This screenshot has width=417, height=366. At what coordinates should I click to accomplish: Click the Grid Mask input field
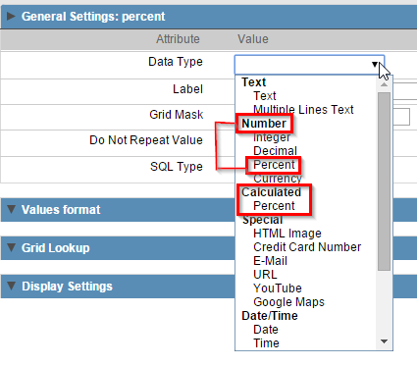(x=401, y=117)
